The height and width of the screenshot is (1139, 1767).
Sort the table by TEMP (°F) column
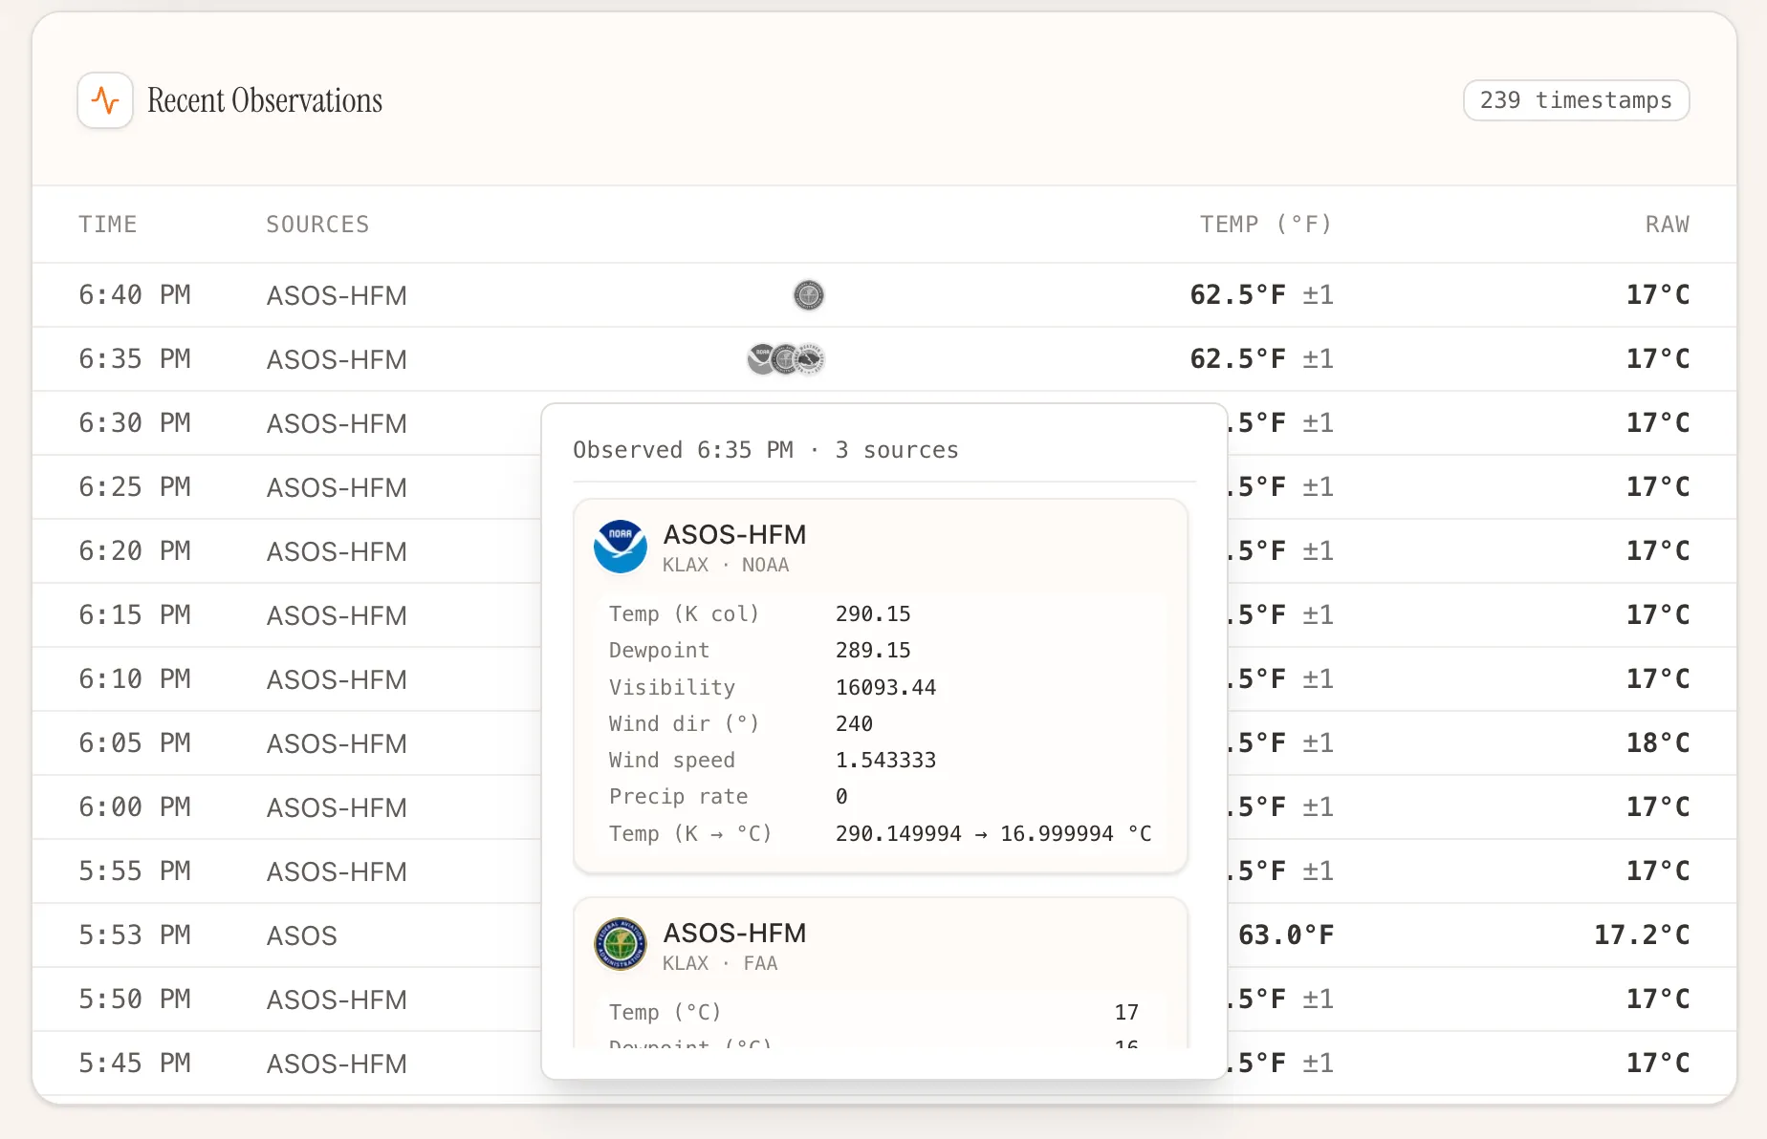[x=1265, y=224]
